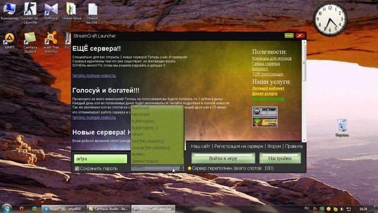
Task: Open the Донат услуги link
Action: [x=265, y=93]
